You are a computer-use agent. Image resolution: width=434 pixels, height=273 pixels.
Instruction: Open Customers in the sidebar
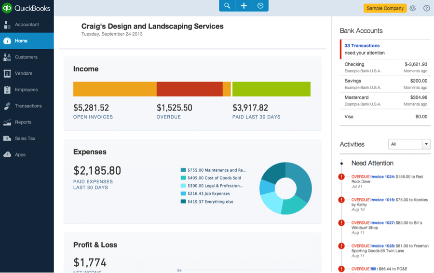pos(27,57)
